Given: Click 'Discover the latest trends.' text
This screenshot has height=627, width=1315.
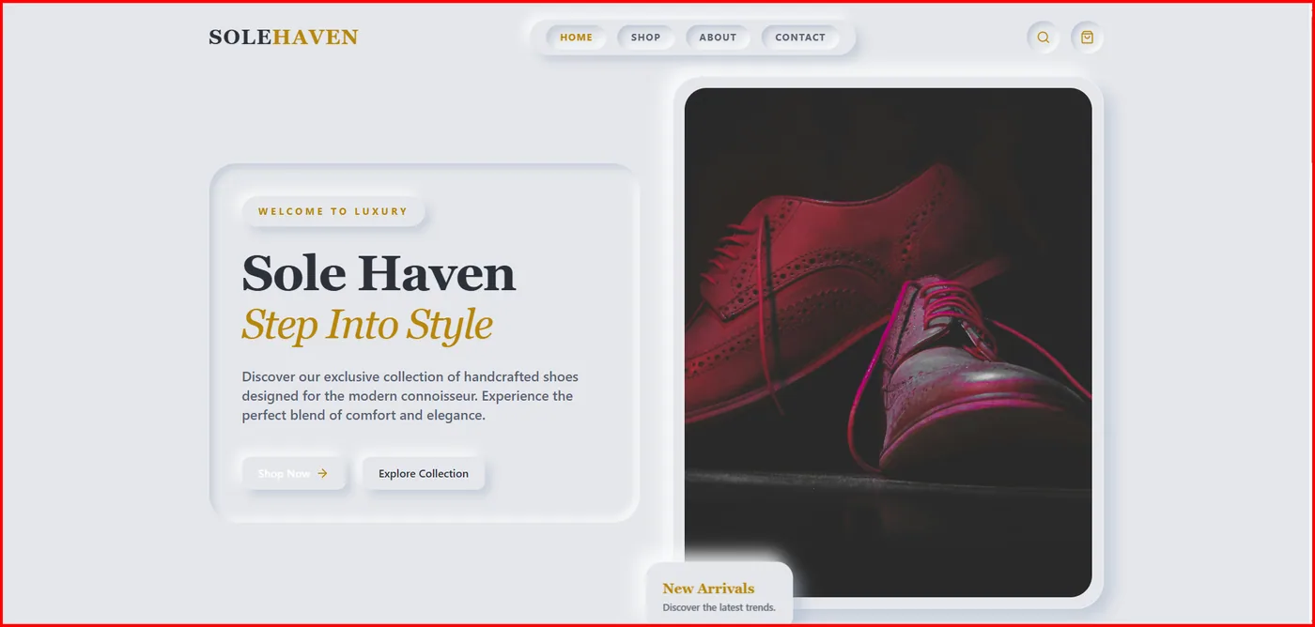Looking at the screenshot, I should coord(719,607).
